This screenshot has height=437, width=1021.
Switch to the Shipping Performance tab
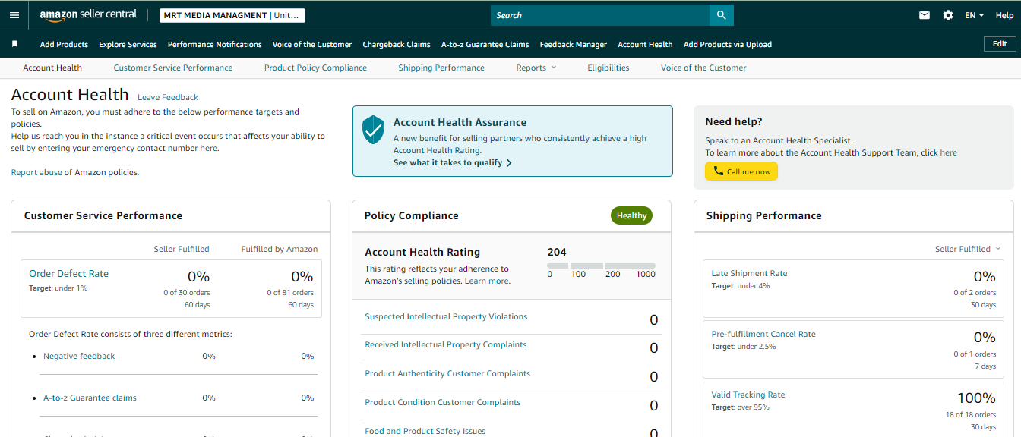441,68
